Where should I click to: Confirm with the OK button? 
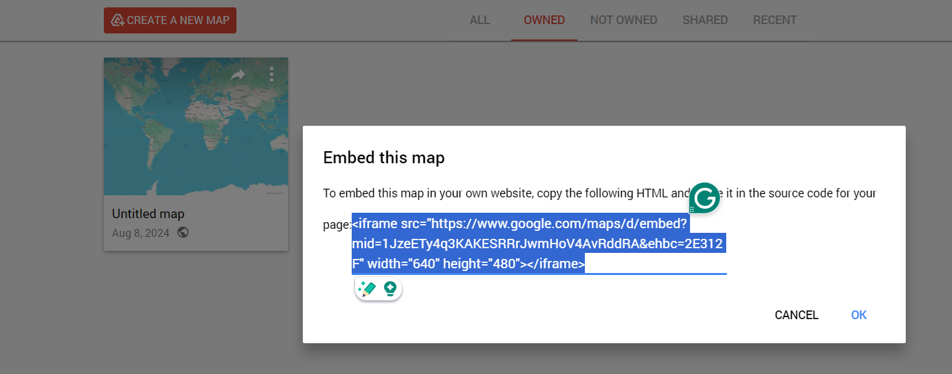[859, 315]
